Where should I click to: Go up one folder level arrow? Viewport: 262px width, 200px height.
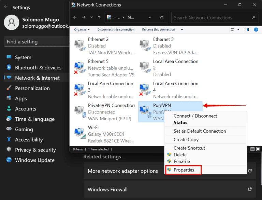coord(99,17)
